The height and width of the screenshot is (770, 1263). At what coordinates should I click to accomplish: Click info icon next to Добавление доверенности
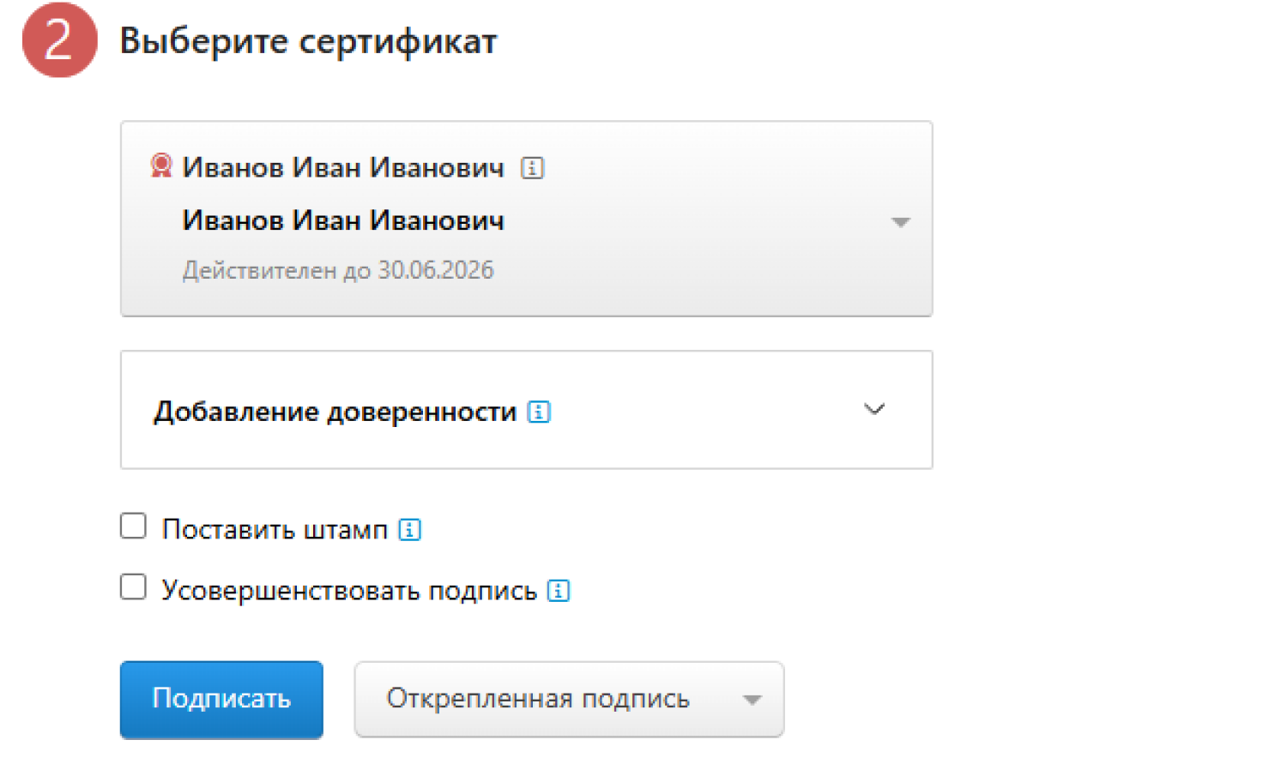point(539,412)
